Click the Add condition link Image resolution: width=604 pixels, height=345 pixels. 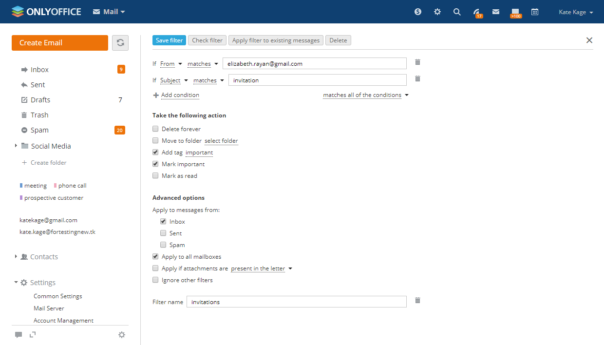[180, 95]
